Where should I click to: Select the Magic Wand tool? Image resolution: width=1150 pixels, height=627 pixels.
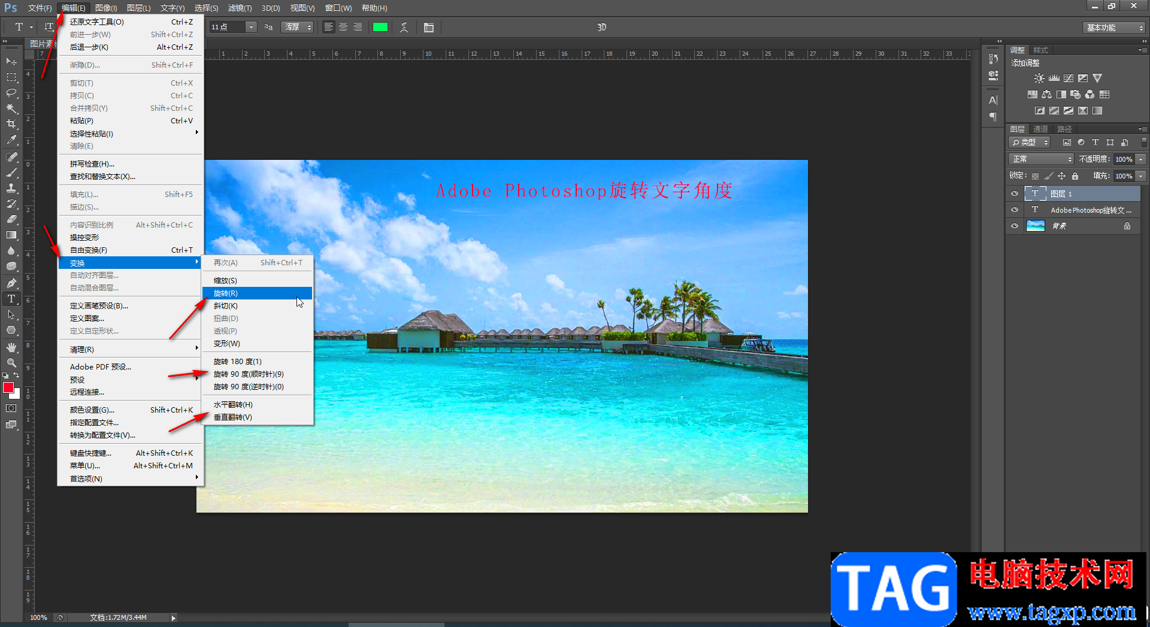[x=11, y=108]
